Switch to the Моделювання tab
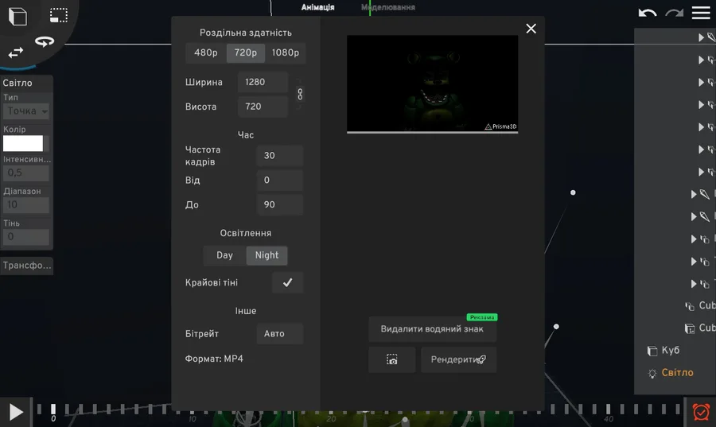Image resolution: width=716 pixels, height=427 pixels. click(388, 7)
